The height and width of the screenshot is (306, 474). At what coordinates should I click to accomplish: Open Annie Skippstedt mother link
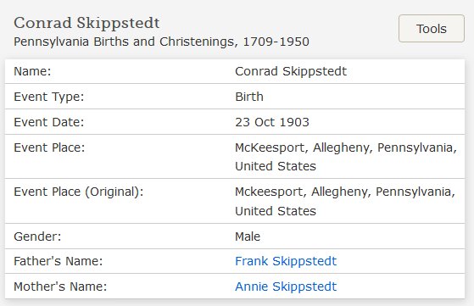pyautogui.click(x=286, y=287)
